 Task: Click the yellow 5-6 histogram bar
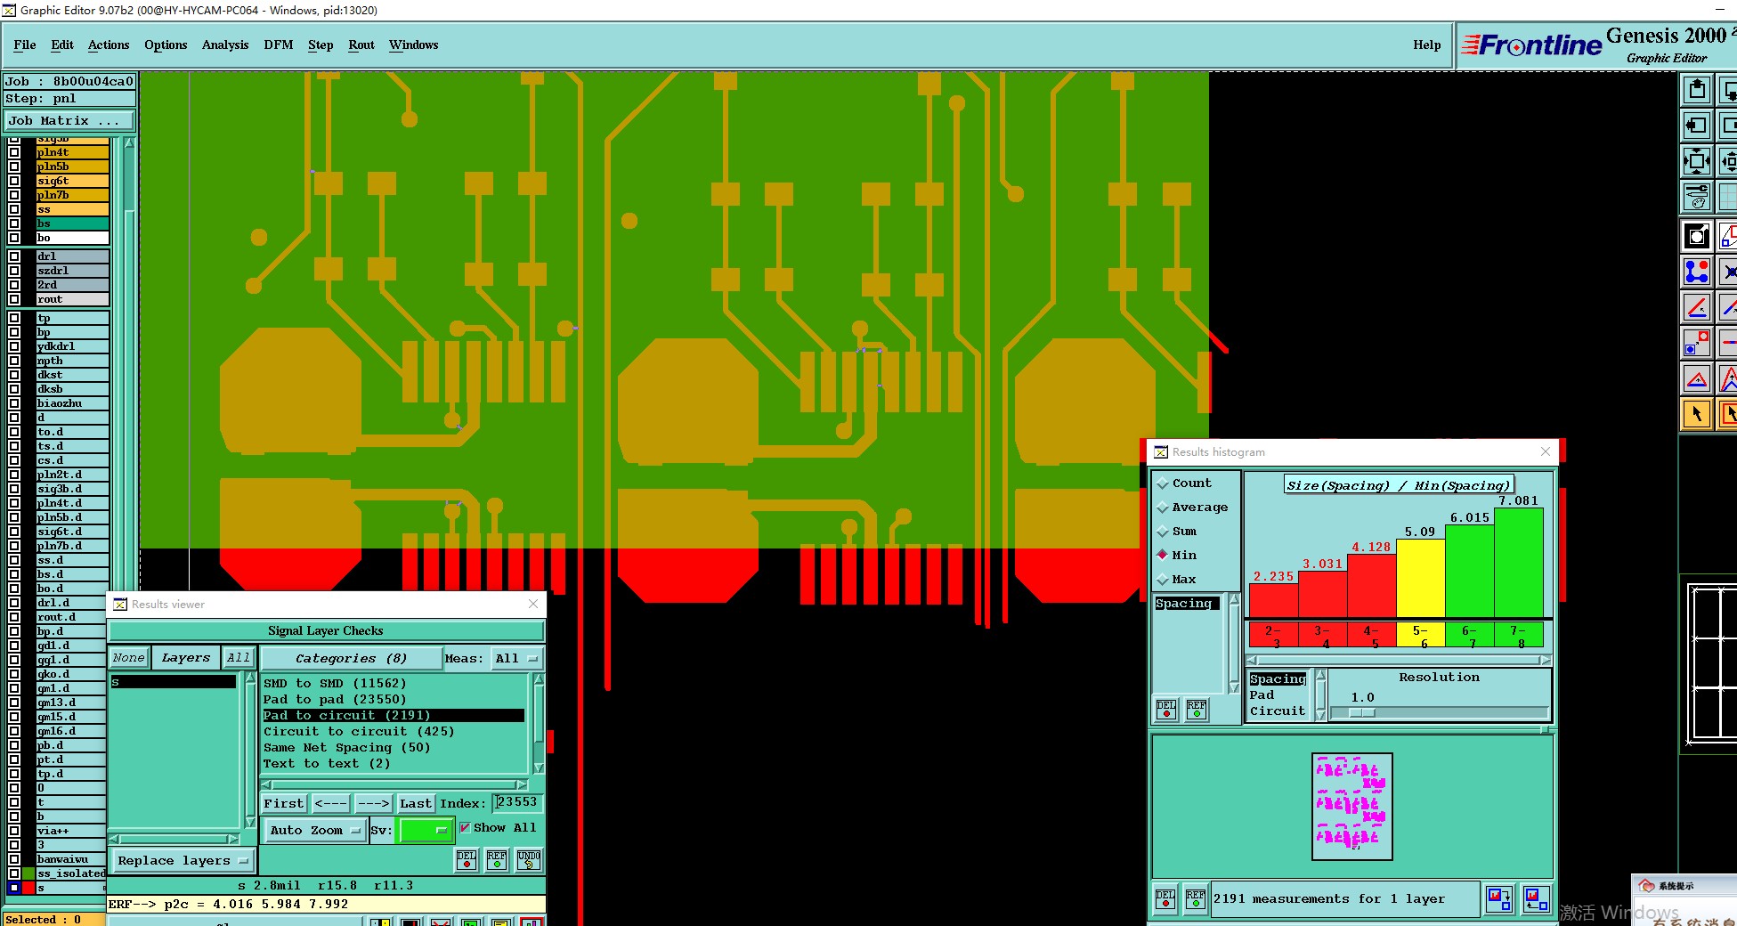point(1420,578)
